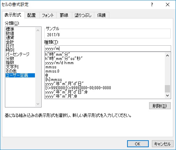The height and width of the screenshot is (150, 176).
Task: Choose format yyyy/m/d h:mm
Action: pyautogui.click(x=104, y=63)
